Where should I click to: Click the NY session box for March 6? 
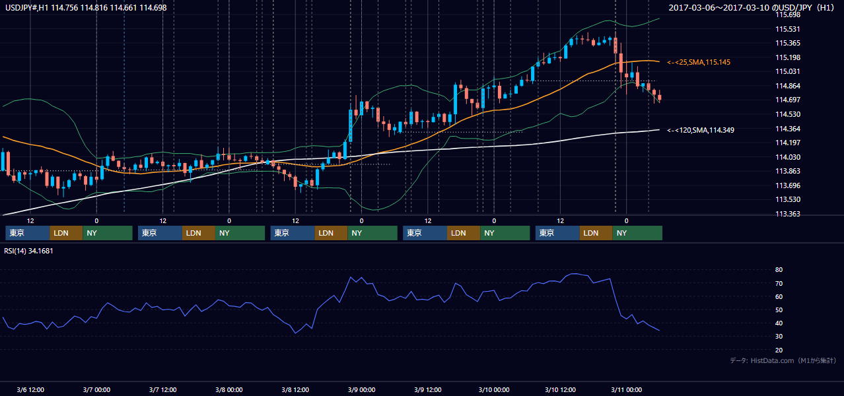coord(108,233)
